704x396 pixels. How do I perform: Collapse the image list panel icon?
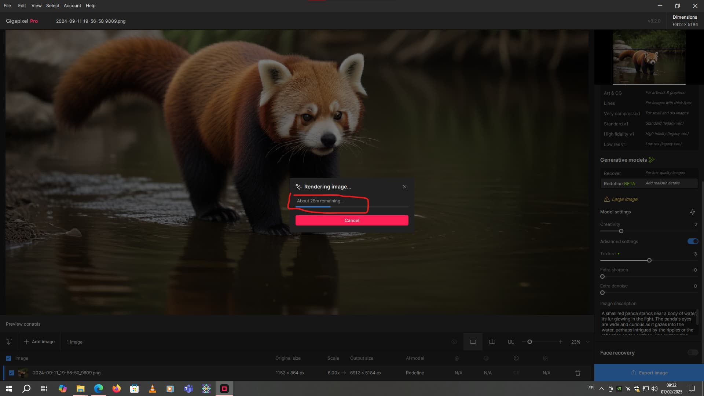click(9, 342)
